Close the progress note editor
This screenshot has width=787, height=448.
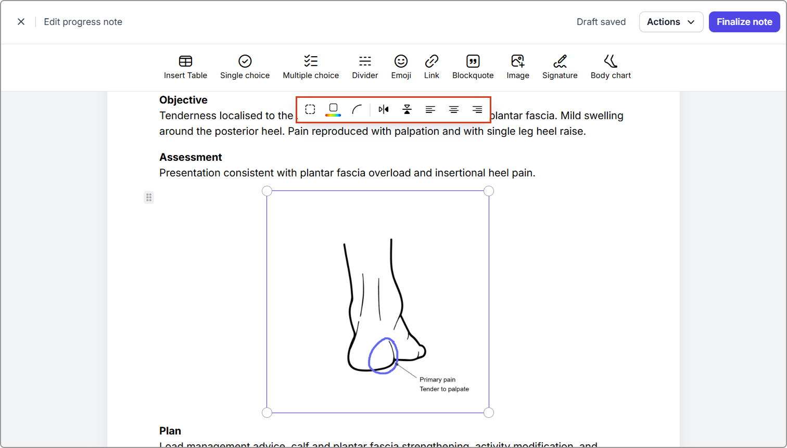tap(21, 22)
